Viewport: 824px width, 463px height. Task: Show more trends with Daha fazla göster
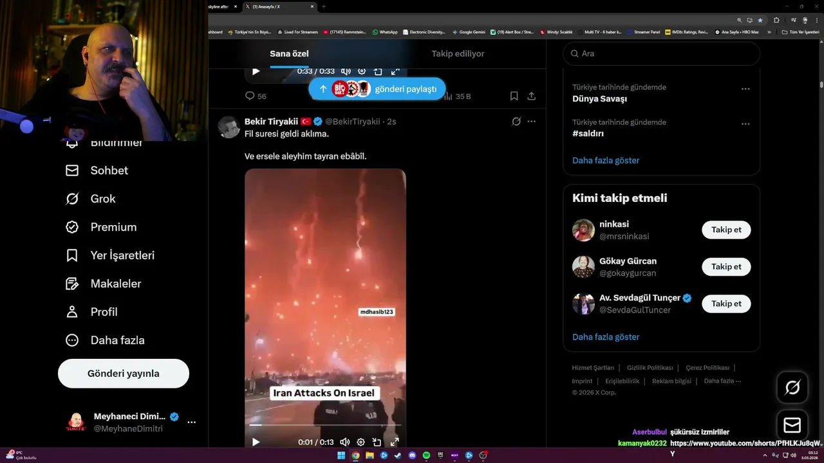point(606,160)
